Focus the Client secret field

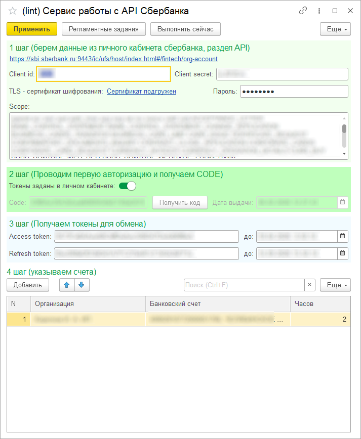(282, 74)
